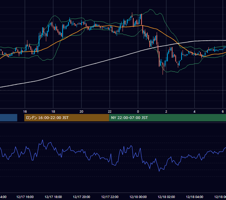Click the 12/17 16:00 time label
This screenshot has width=226, height=200.
25,197
